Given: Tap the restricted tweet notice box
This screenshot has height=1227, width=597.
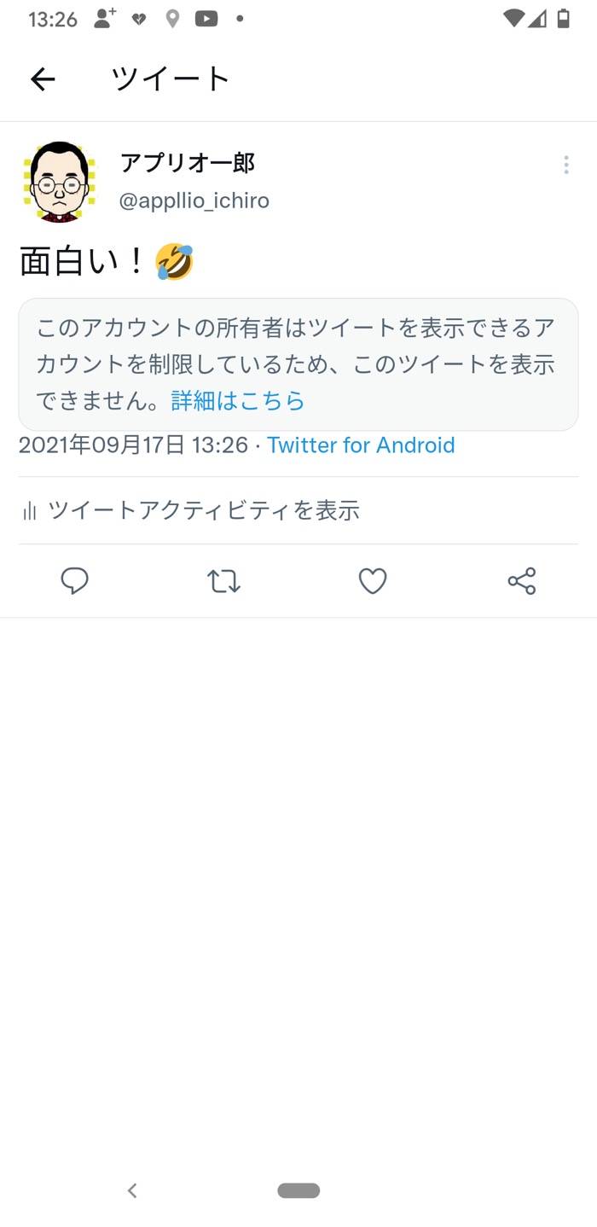Looking at the screenshot, I should (298, 364).
